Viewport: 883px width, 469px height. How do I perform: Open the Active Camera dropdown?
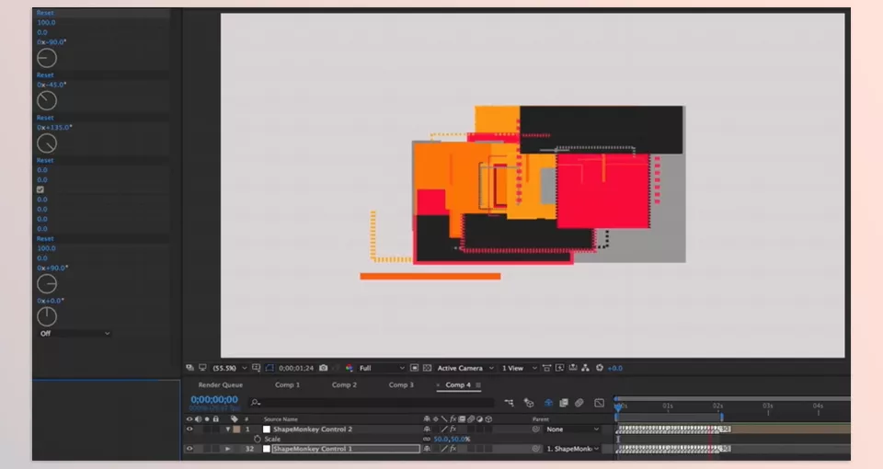coord(465,368)
